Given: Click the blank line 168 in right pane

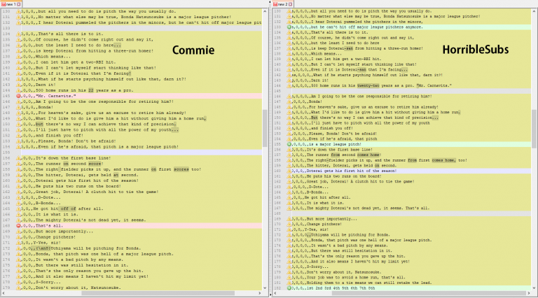Looking at the screenshot, I should 411,214.
